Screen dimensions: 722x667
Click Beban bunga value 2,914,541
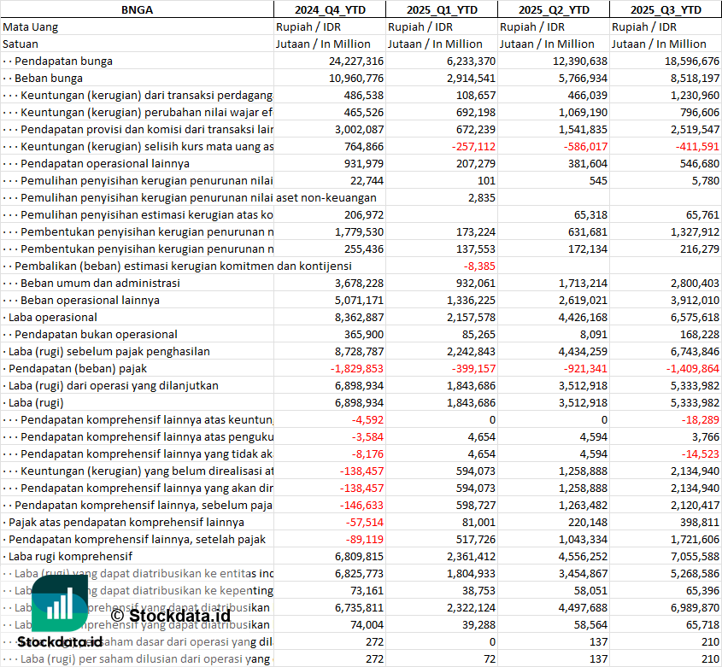pyautogui.click(x=471, y=78)
